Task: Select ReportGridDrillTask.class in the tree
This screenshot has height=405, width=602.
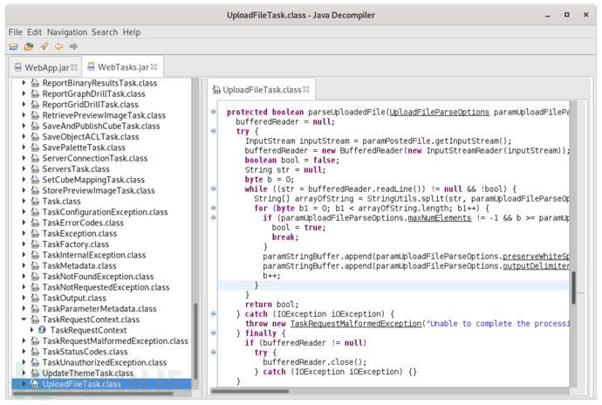Action: tap(90, 105)
